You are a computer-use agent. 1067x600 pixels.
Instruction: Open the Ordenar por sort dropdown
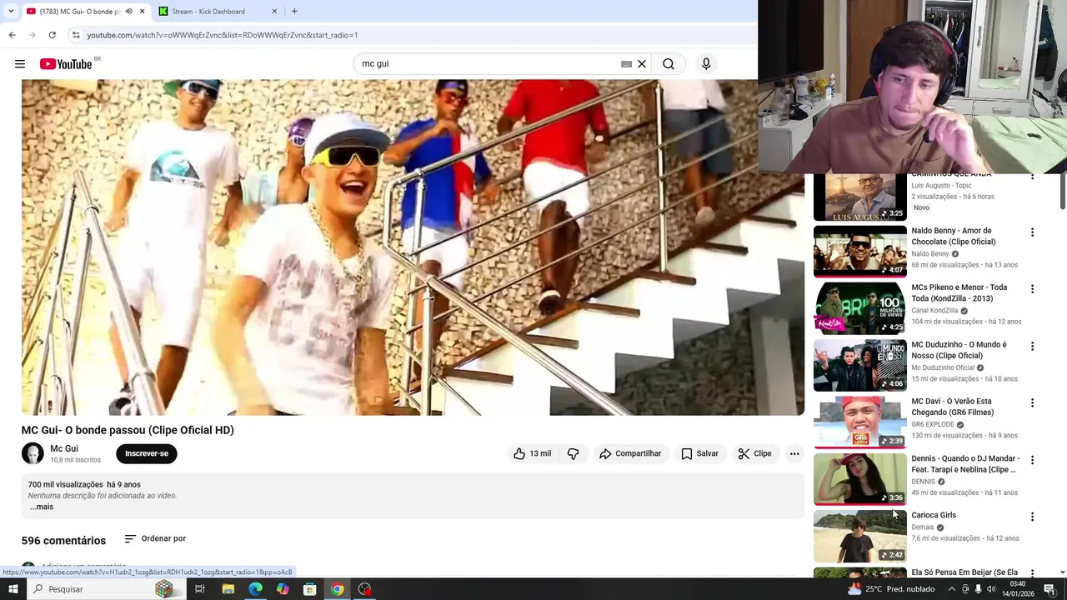[x=155, y=538]
